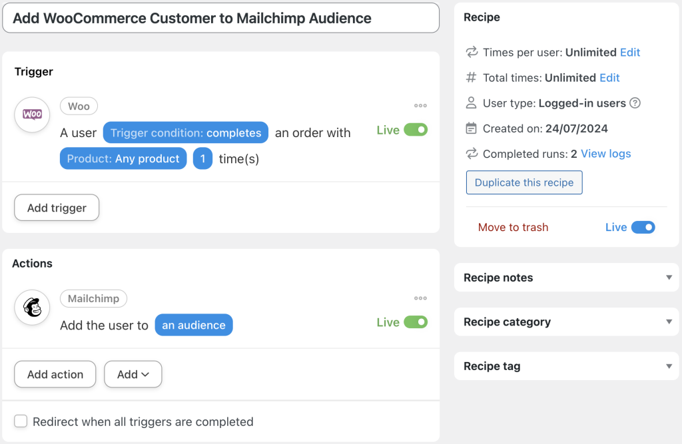682x444 pixels.
Task: Disable the Live toggle on the trigger
Action: coord(419,130)
